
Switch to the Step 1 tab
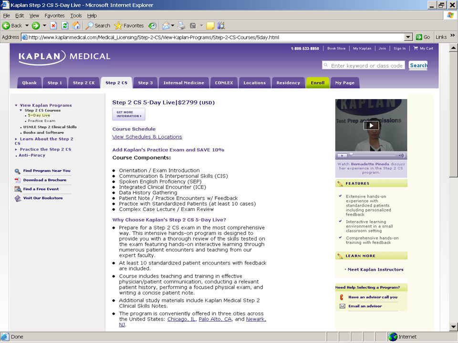[x=55, y=83]
